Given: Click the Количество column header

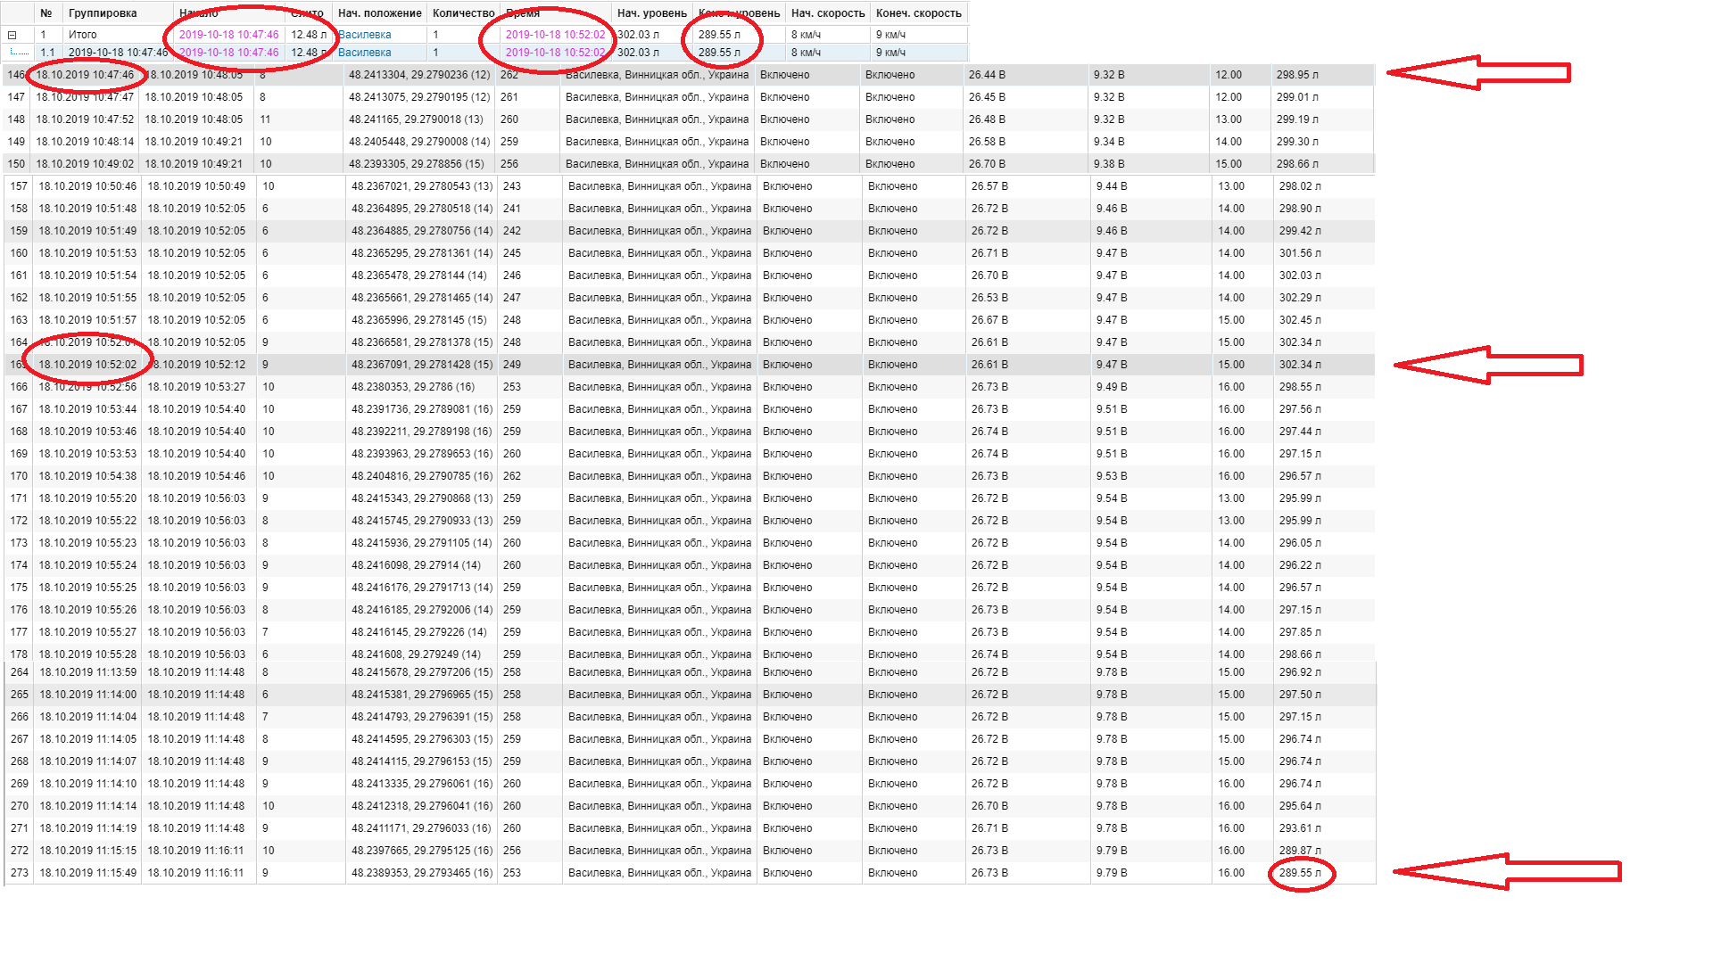Looking at the screenshot, I should (463, 13).
